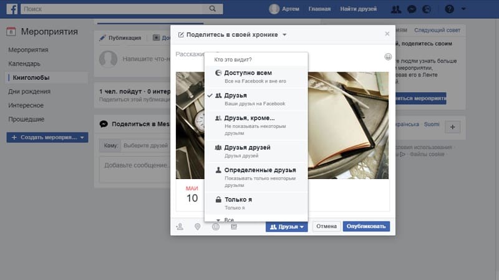Select Друзья audience option
This screenshot has height=280, width=499.
(x=256, y=99)
